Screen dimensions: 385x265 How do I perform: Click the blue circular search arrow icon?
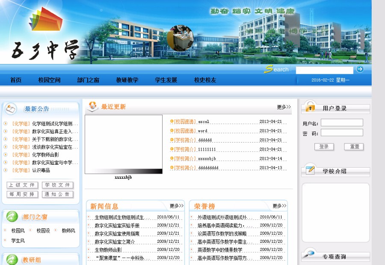pos(360,69)
